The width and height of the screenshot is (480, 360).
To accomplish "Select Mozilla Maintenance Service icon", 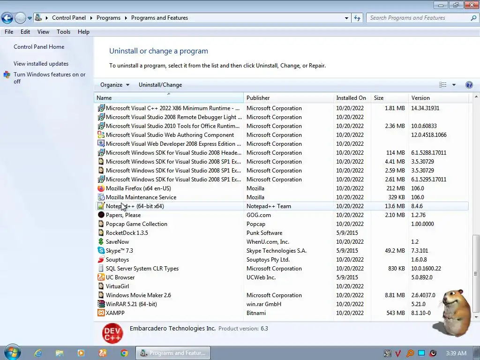I will pyautogui.click(x=101, y=197).
